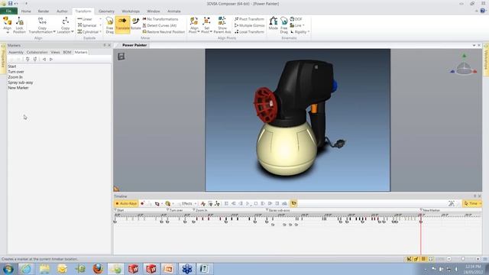
Task: Switch to the Animate ribbon tab
Action: (x=174, y=11)
